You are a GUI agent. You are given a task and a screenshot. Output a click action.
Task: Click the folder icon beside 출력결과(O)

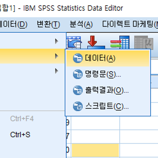(x=77, y=90)
